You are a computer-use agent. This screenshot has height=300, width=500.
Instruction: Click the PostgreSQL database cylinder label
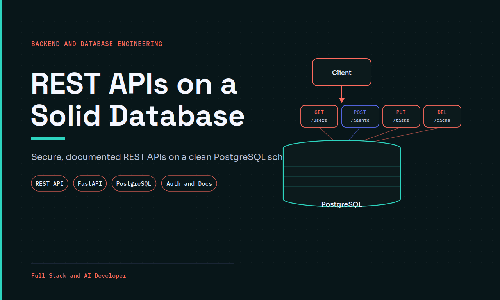tap(342, 204)
